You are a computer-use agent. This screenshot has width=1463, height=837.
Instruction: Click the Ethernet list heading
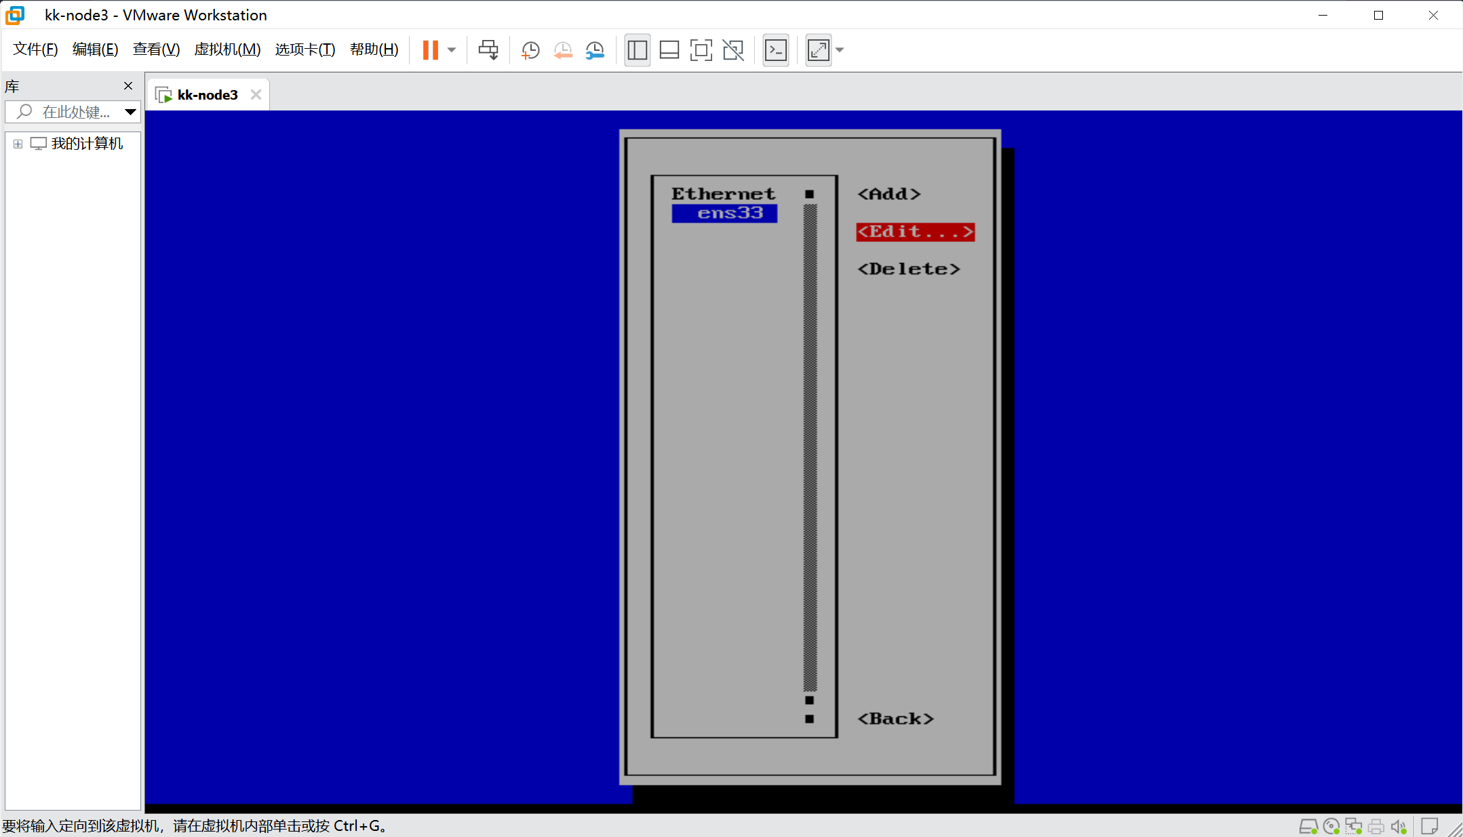723,194
